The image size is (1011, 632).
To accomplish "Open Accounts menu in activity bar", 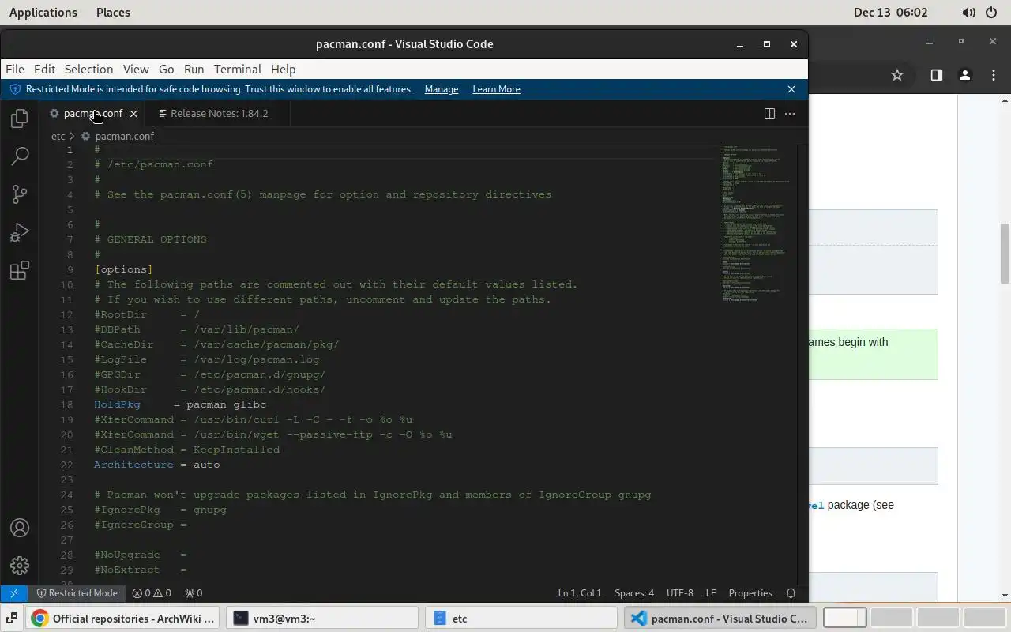I will (x=20, y=528).
